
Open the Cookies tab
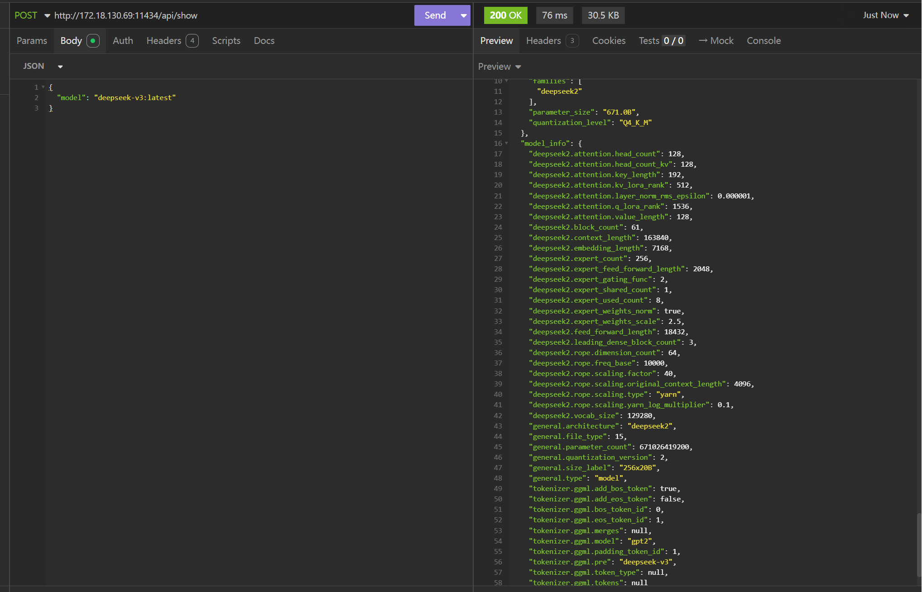pos(609,41)
